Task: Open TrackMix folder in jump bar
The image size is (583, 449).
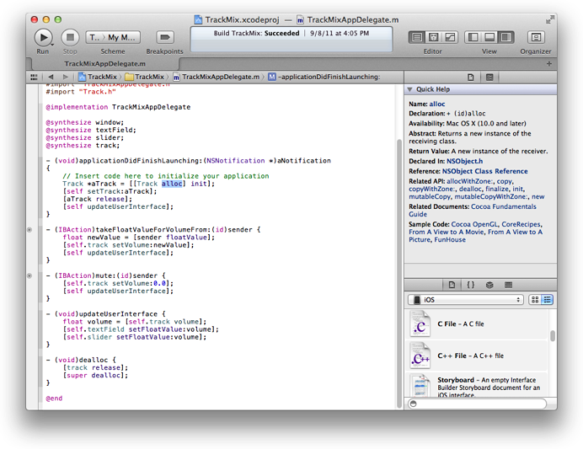Action: click(145, 77)
